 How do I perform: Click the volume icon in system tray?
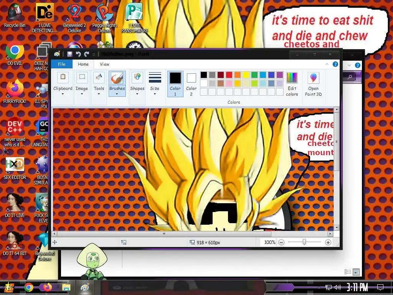point(338,287)
